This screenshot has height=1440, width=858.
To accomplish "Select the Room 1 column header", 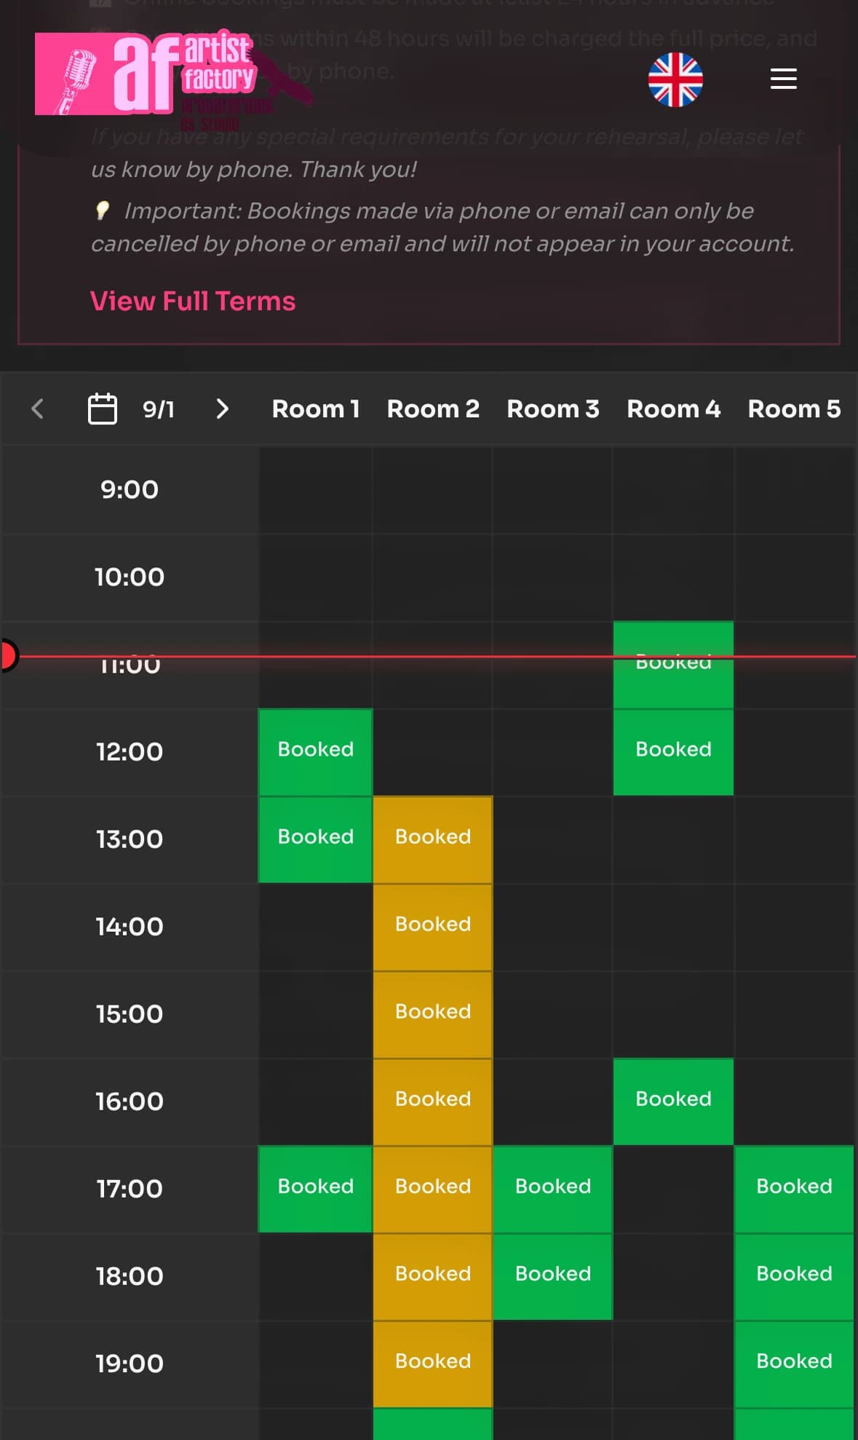I will pyautogui.click(x=316, y=408).
